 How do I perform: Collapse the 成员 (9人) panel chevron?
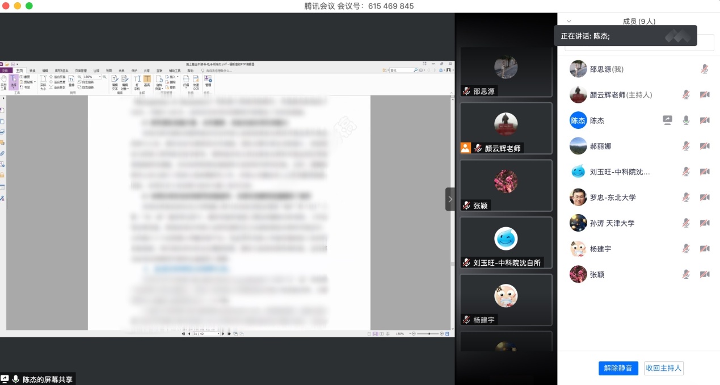pyautogui.click(x=569, y=21)
